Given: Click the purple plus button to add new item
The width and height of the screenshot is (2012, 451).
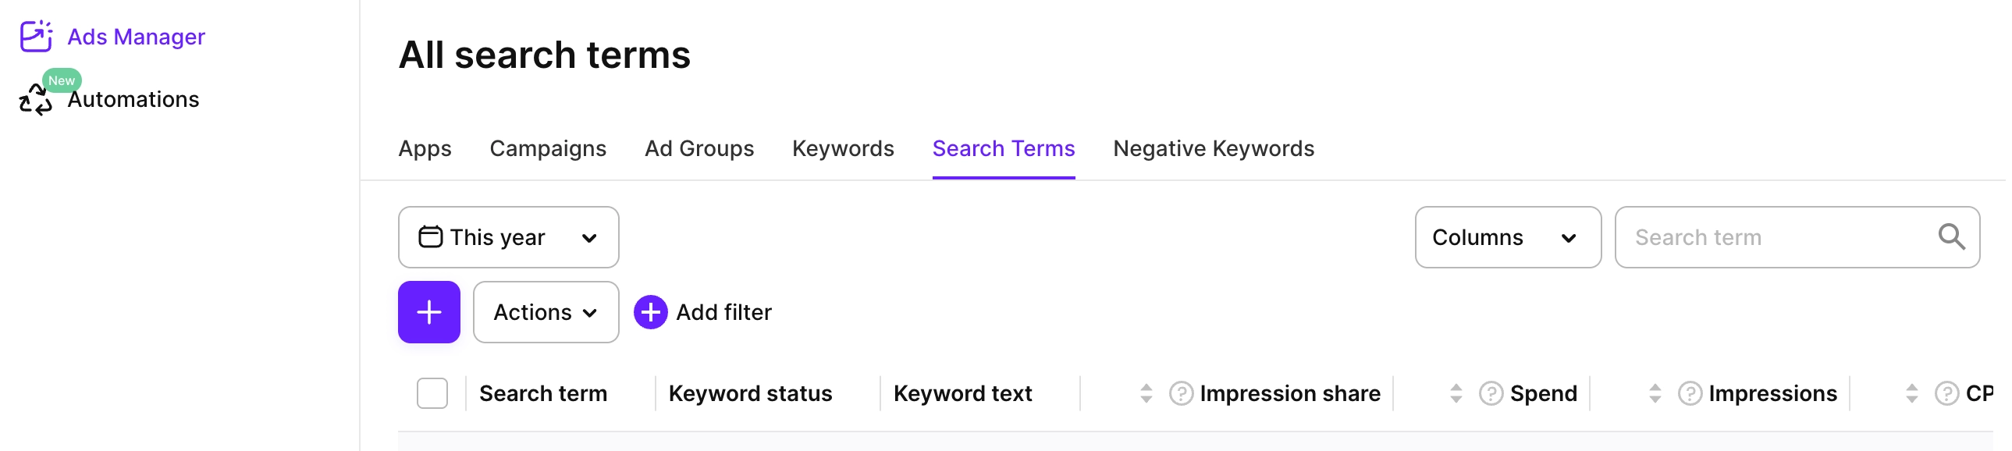Looking at the screenshot, I should [x=428, y=312].
